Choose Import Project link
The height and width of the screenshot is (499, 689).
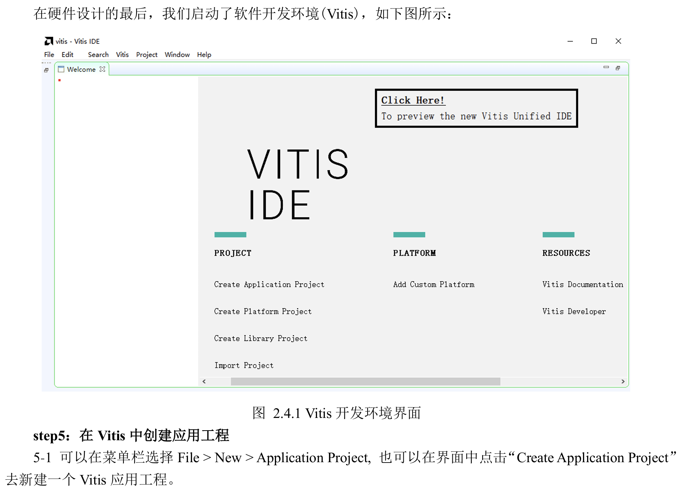coord(244,366)
